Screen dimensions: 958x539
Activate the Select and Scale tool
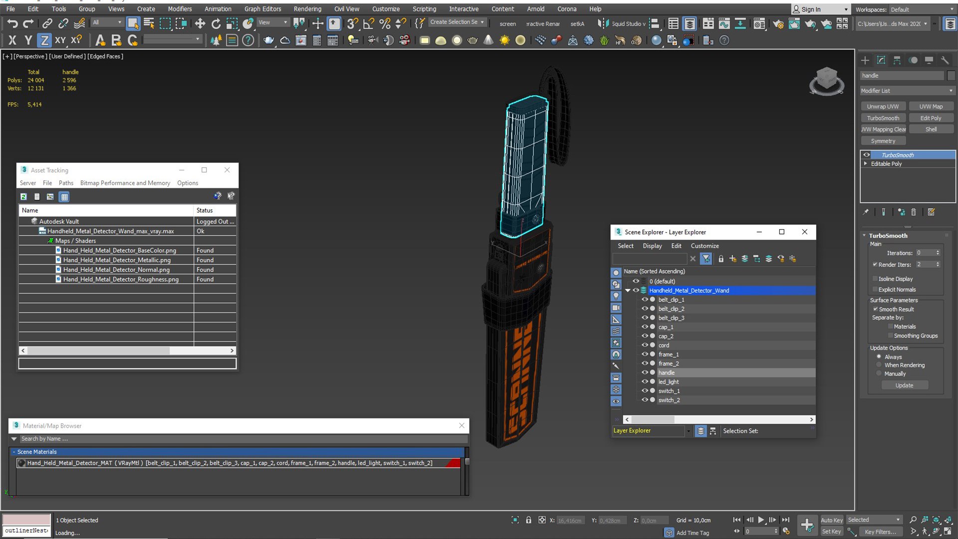(x=232, y=23)
